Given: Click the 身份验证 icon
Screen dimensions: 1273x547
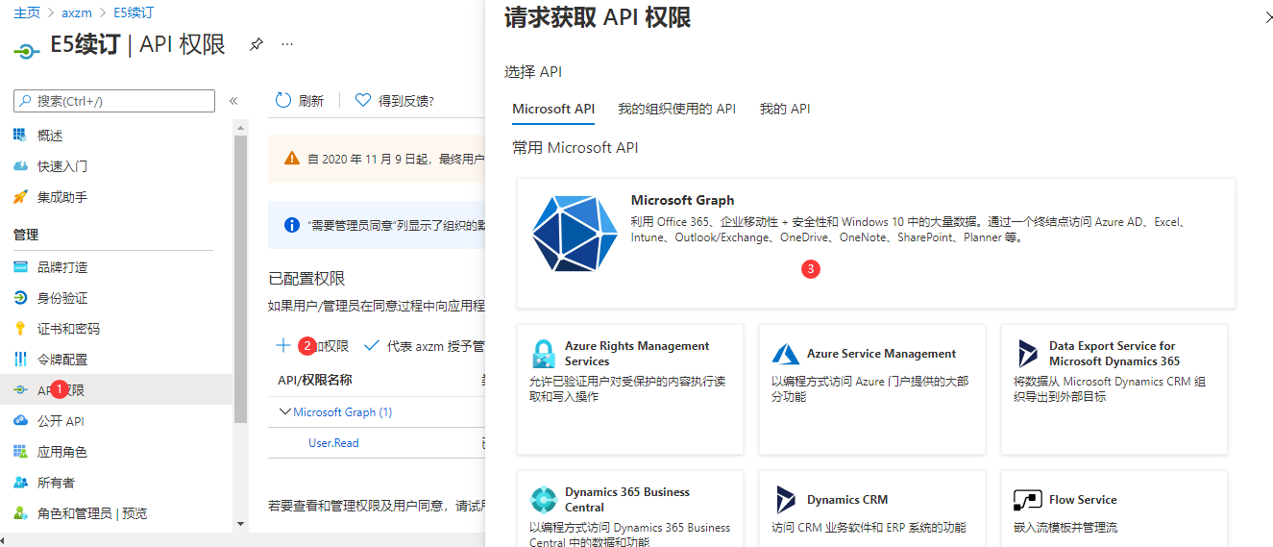Looking at the screenshot, I should pyautogui.click(x=20, y=298).
